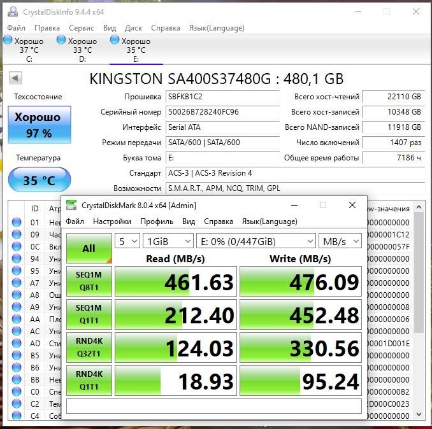
Task: Start the SEQ1M Q1T1 test
Action: (x=89, y=314)
